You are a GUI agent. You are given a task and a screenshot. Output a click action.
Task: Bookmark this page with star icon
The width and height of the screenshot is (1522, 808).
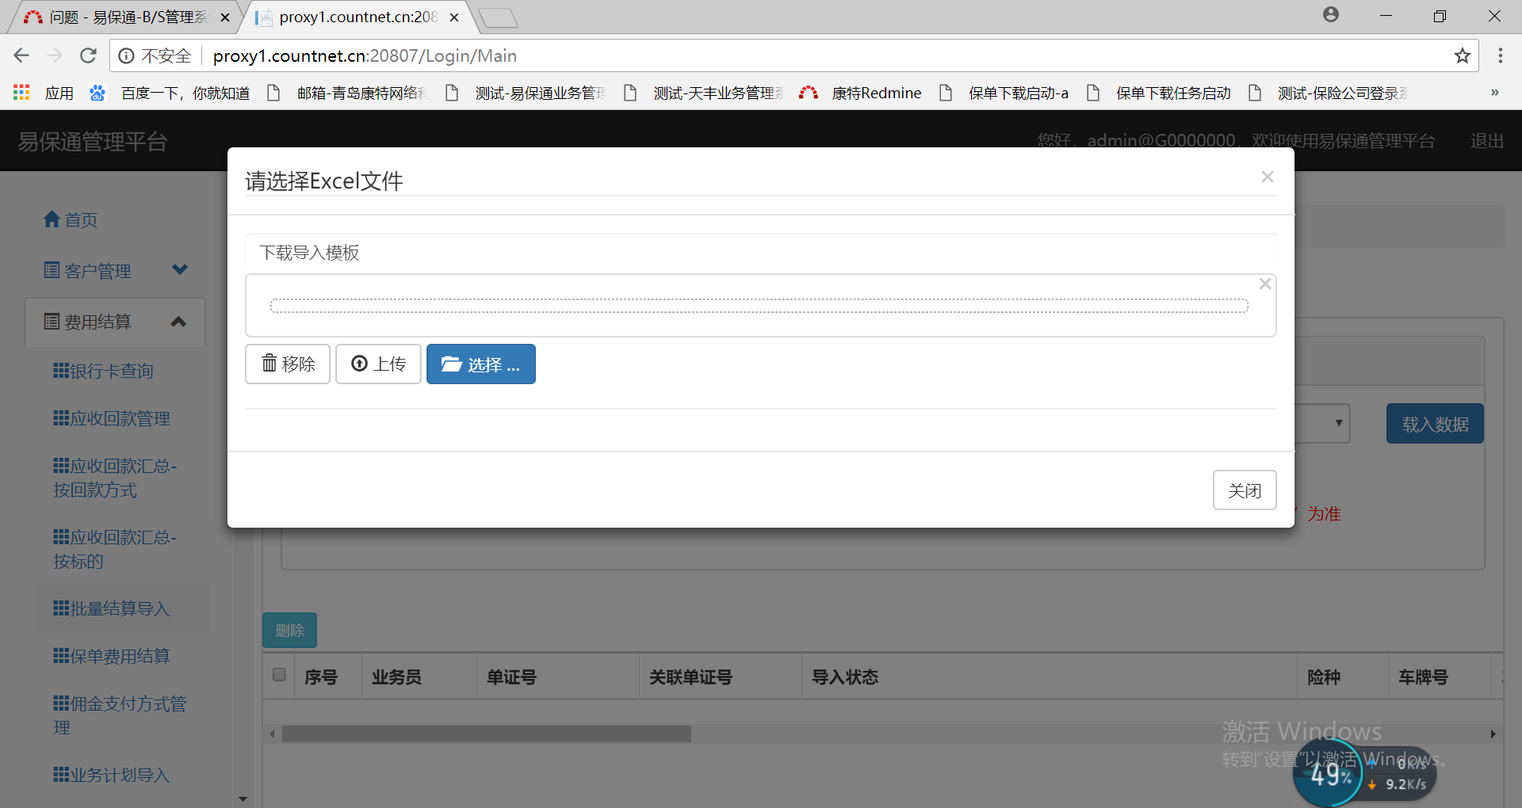coord(1463,55)
